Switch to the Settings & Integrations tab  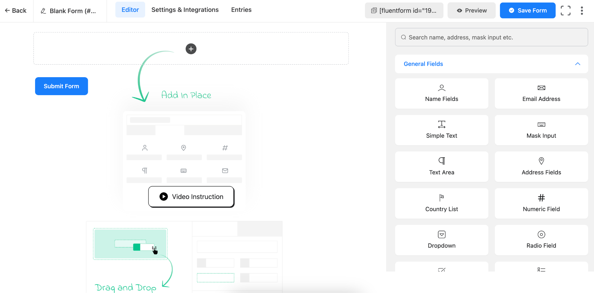coord(185,10)
